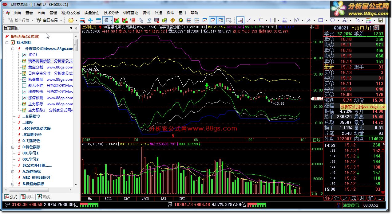This screenshot has height=214, width=392.
Task: Switch to the 板块 bottom tab
Action: pos(27,197)
